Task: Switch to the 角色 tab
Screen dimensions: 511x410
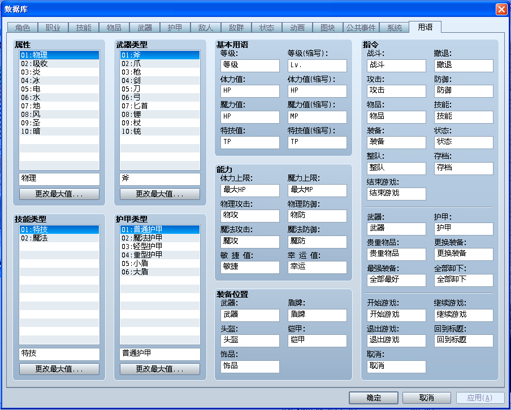Action: [x=22, y=28]
